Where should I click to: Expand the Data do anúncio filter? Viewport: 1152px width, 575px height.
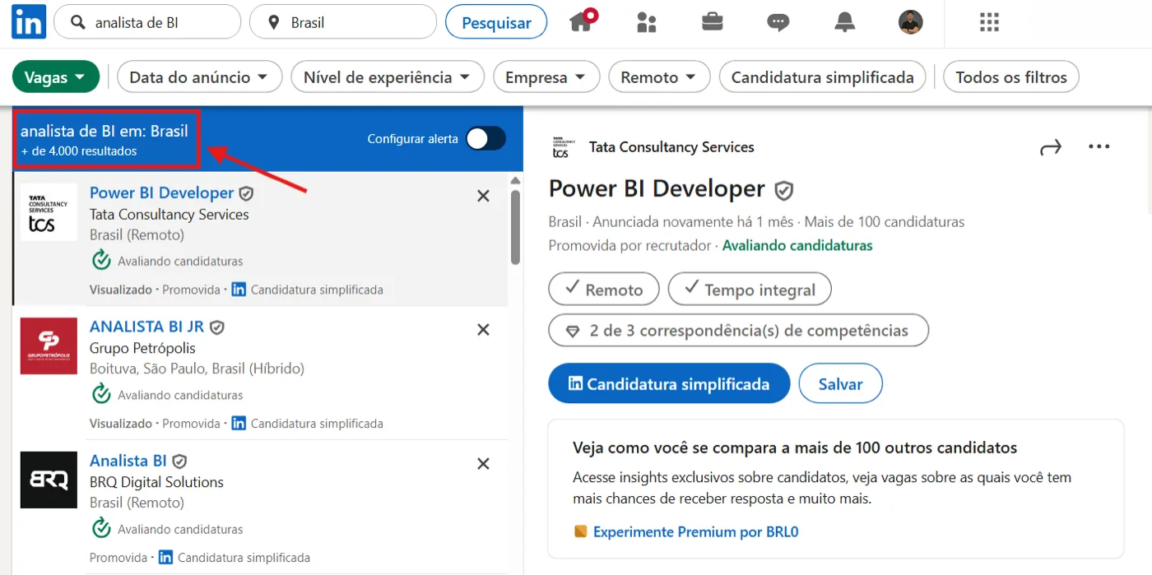[199, 77]
